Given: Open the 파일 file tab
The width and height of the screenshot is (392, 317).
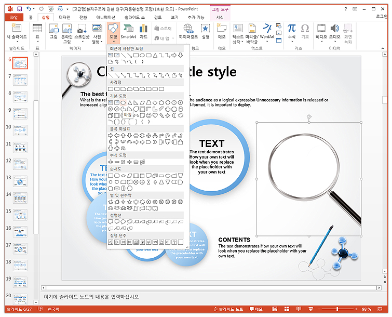Looking at the screenshot, I should 14,17.
